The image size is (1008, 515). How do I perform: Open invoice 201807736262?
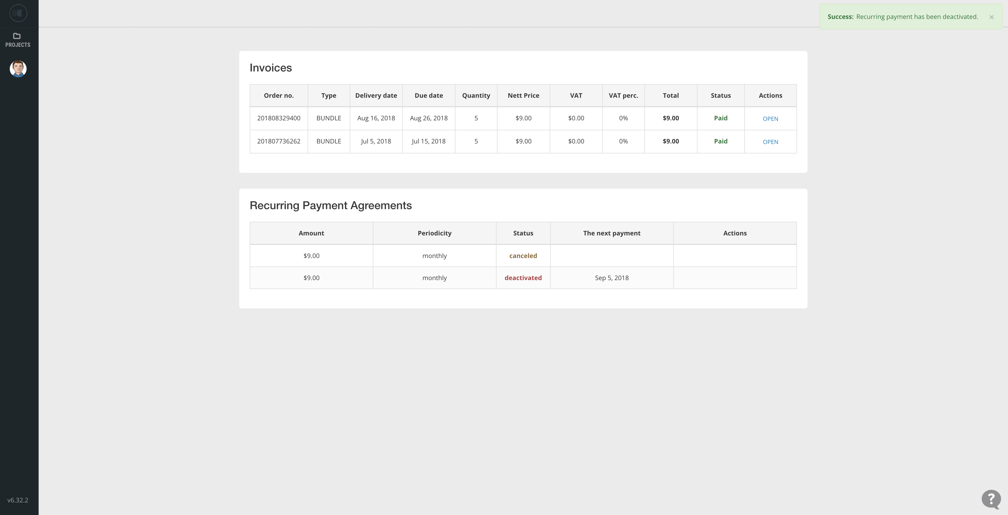click(x=770, y=142)
